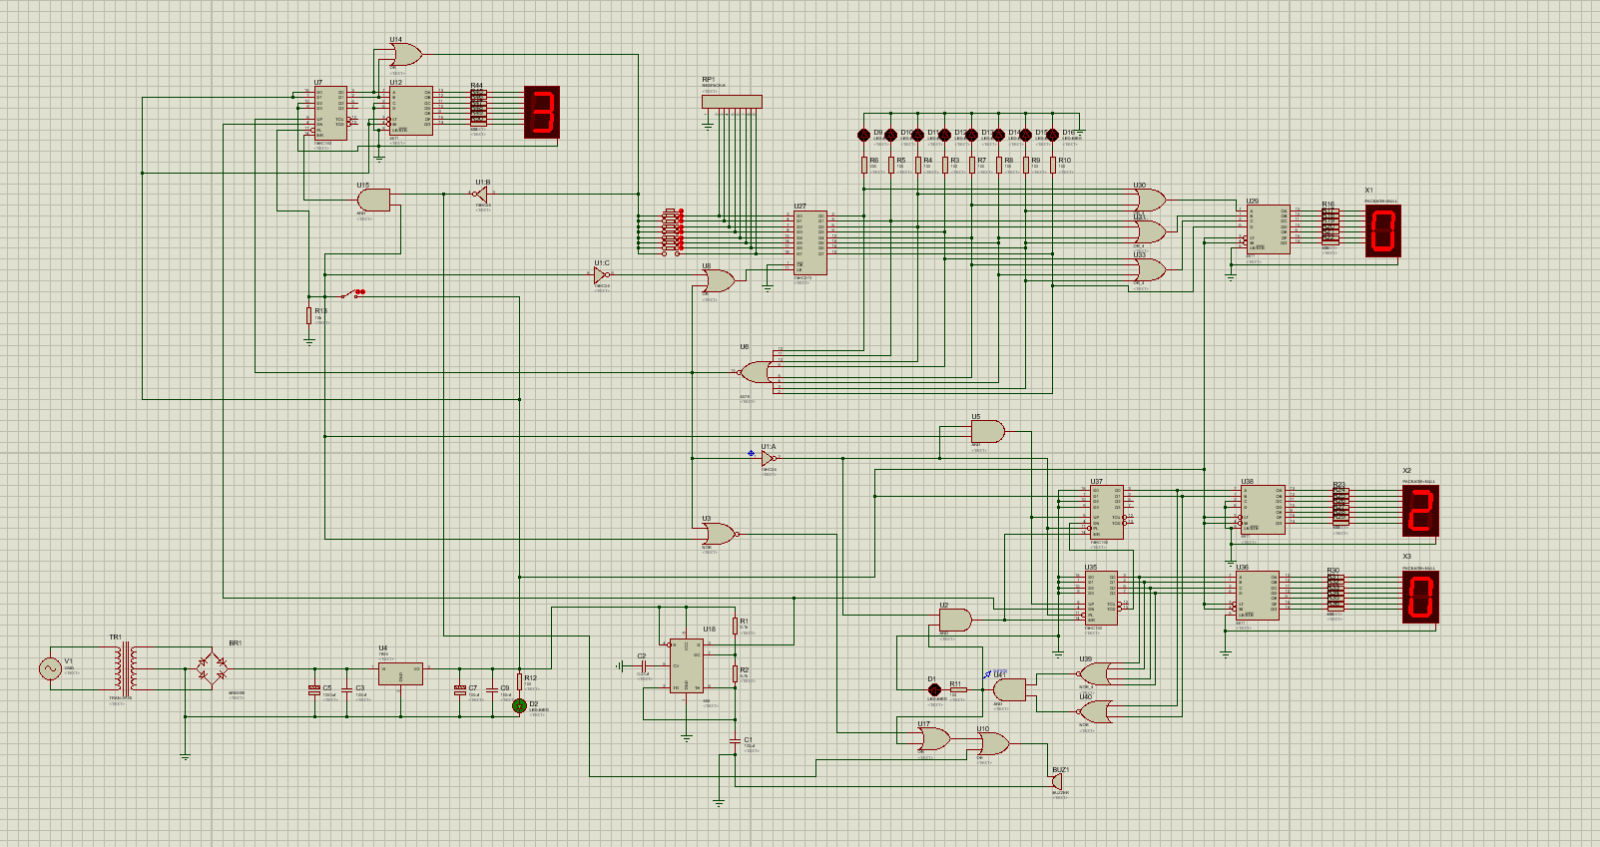Select resistor R11
This screenshot has width=1600, height=847.
pyautogui.click(x=957, y=689)
